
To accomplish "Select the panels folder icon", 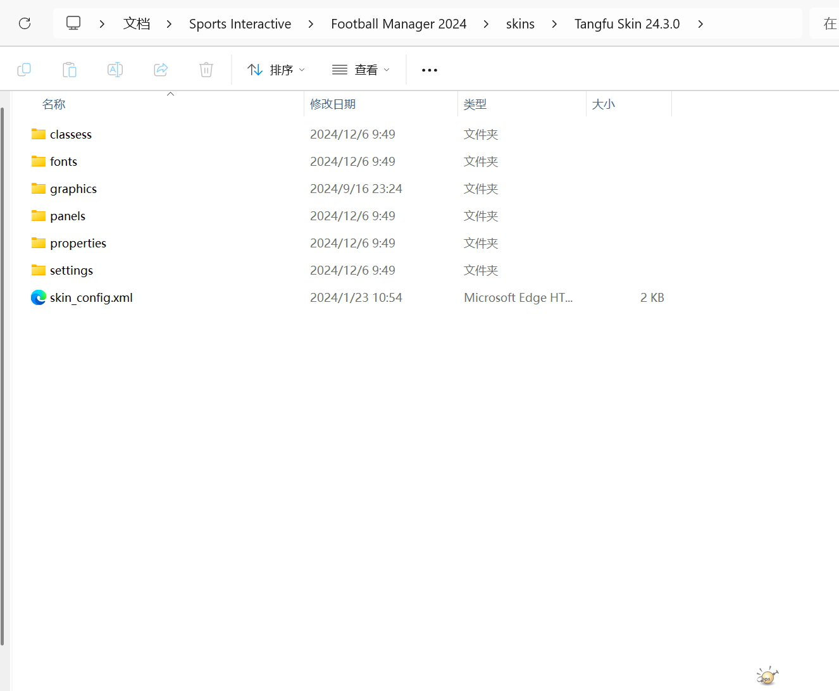I will 39,216.
